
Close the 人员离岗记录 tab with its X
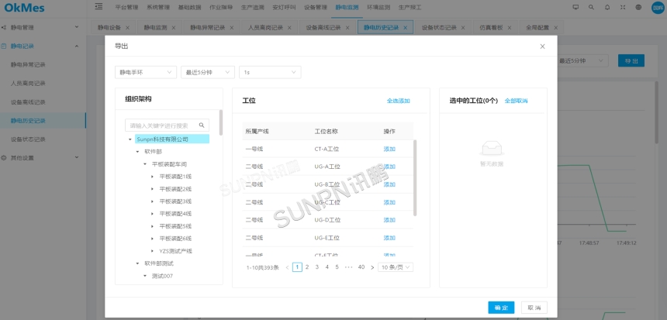[x=290, y=28]
